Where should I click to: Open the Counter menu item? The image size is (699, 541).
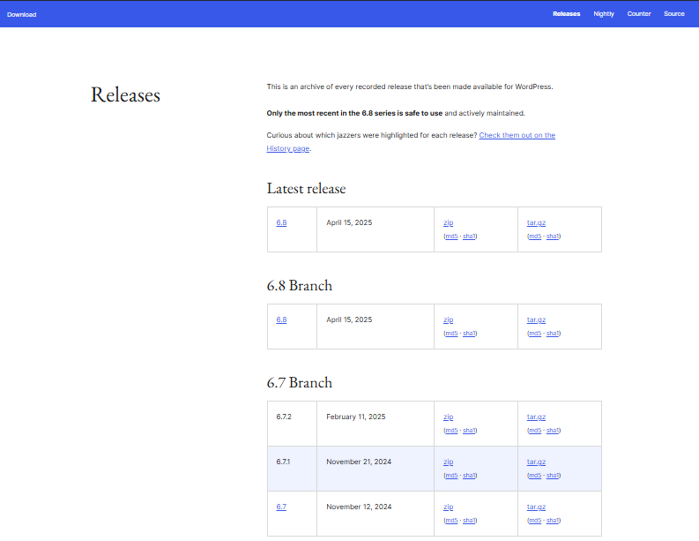pyautogui.click(x=639, y=14)
